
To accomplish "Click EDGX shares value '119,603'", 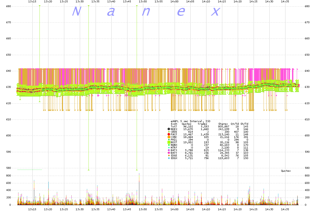I will tap(224, 158).
